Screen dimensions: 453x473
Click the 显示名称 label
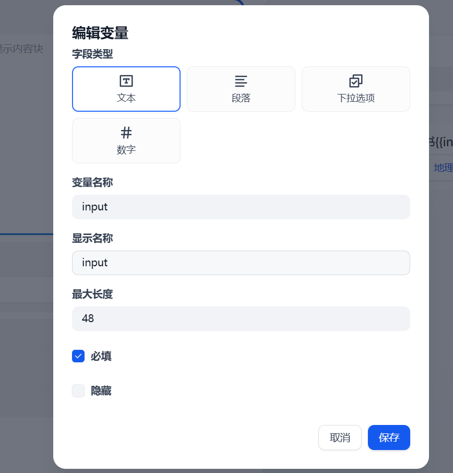pos(92,238)
